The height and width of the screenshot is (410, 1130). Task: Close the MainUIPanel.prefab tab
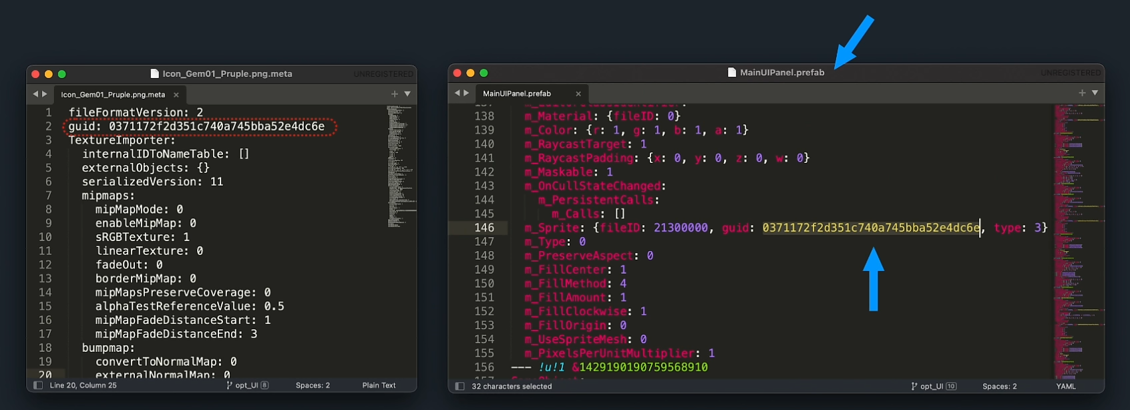point(578,93)
